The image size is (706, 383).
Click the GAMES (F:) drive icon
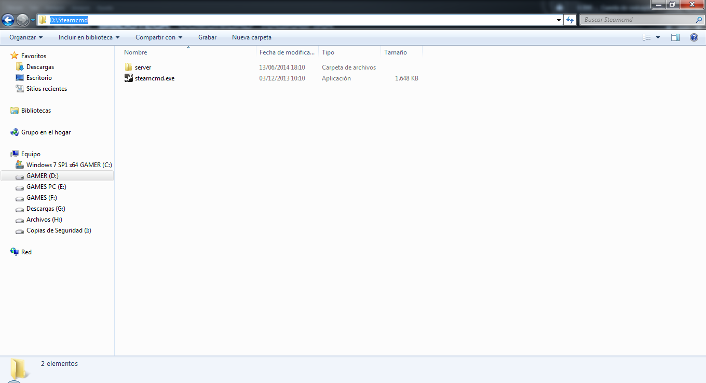tap(20, 198)
